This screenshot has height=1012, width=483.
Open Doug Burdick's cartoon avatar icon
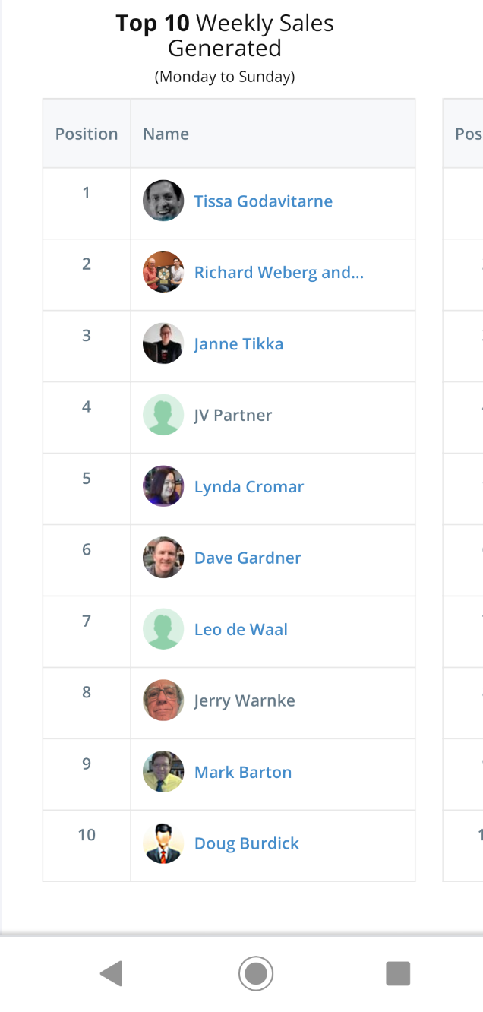tap(163, 843)
